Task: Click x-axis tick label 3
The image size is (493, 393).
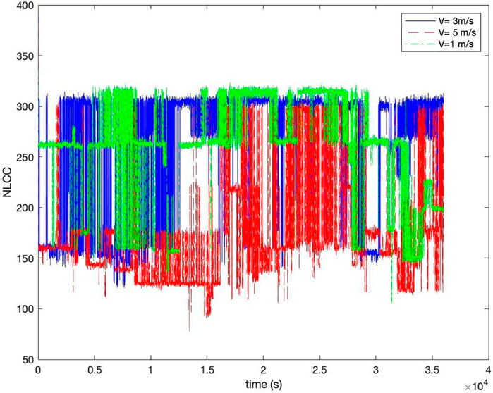Action: 376,370
